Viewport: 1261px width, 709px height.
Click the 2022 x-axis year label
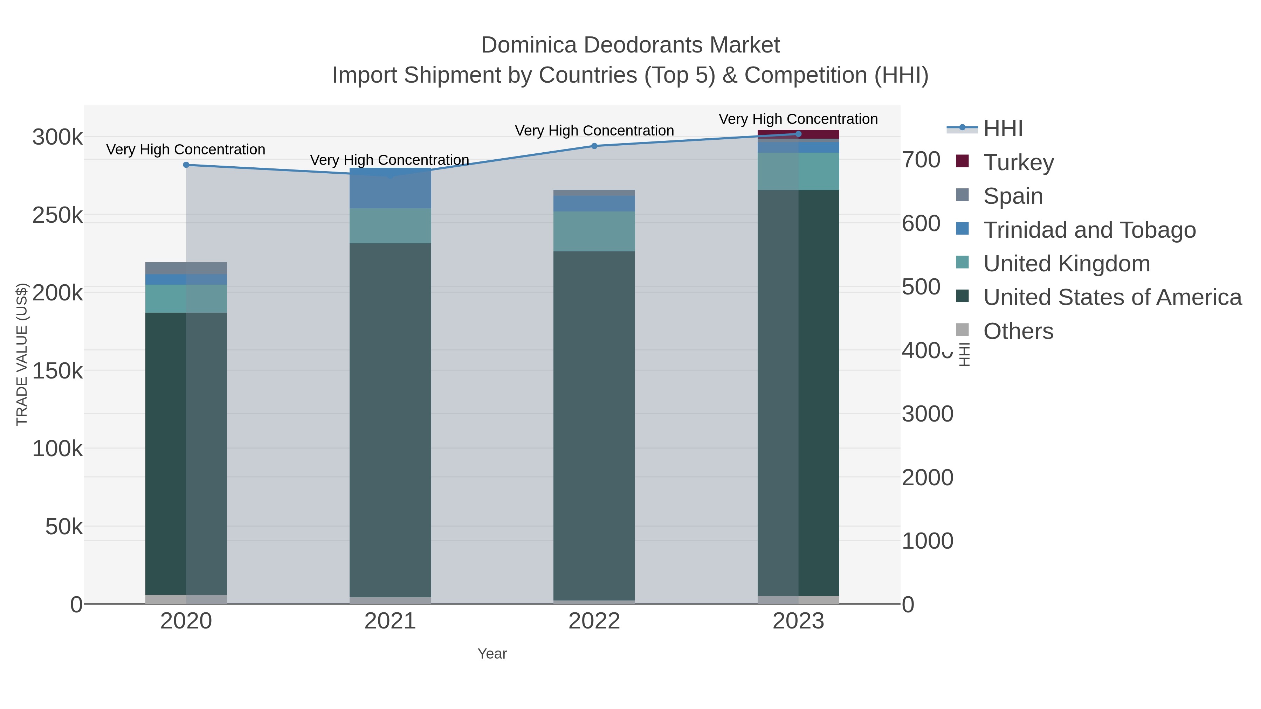(594, 621)
